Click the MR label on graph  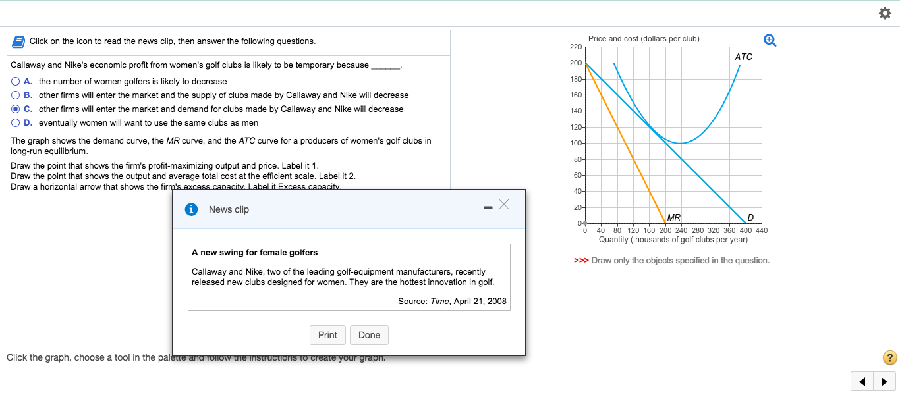point(673,218)
